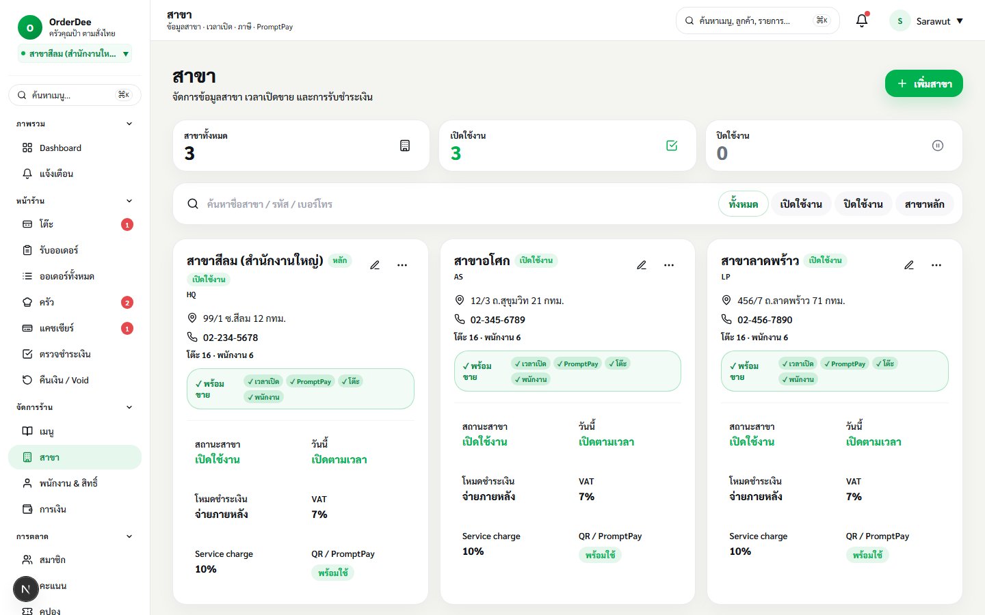This screenshot has height=615, width=985.
Task: Click building icon in สาขาทั้งหมด card
Action: point(405,146)
